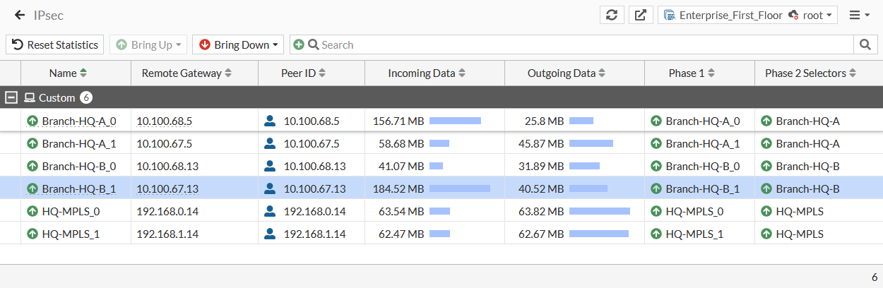Click the green up status icon for HQ-MPLS_0
Viewport: 883px width, 288px height.
(32, 211)
